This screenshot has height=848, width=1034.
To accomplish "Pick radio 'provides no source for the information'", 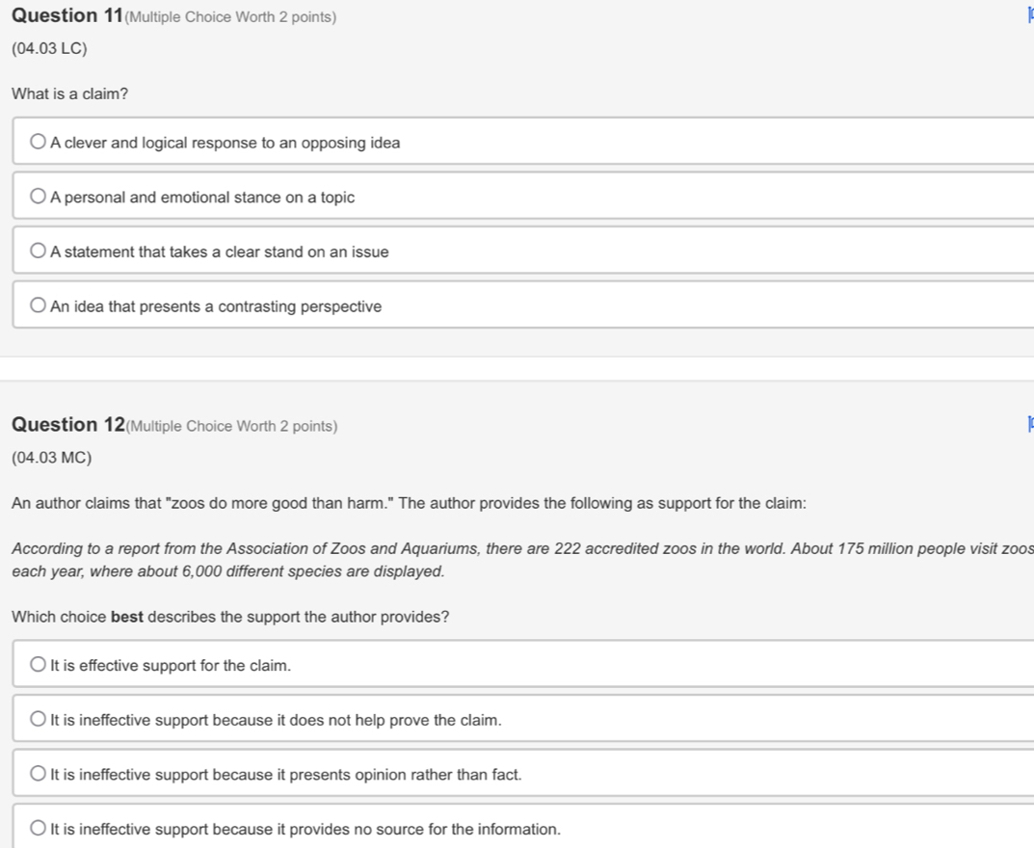I will point(39,828).
